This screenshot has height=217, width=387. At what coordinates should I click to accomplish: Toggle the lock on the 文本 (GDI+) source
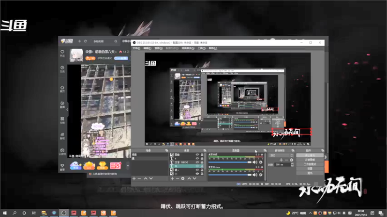[x=202, y=163]
